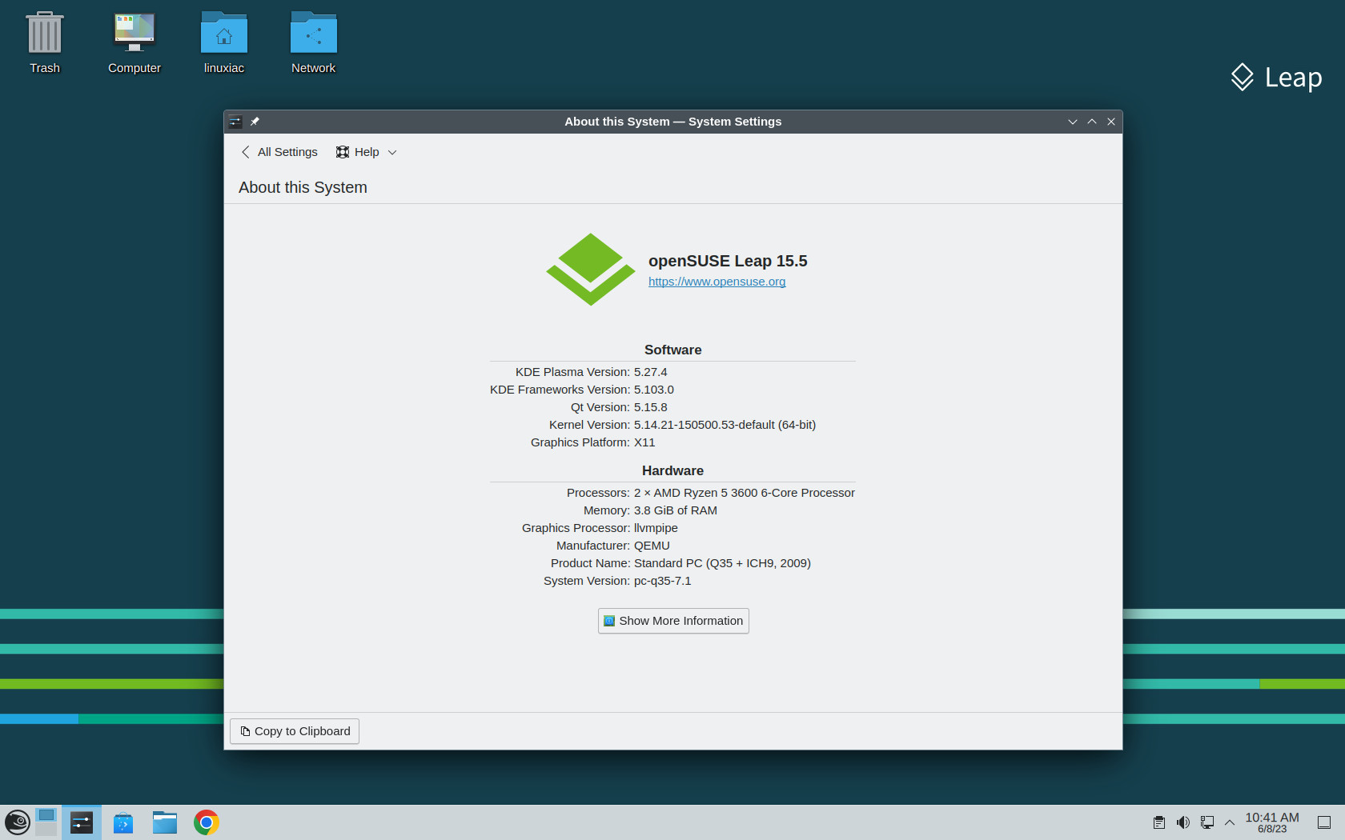The width and height of the screenshot is (1345, 840).
Task: Open the Network folder desktop icon
Action: (314, 43)
